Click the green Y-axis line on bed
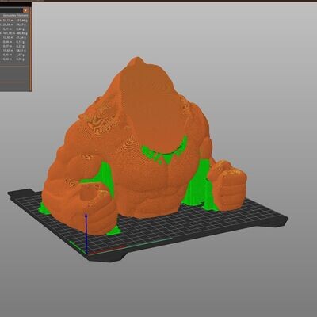317x317 pixels. [x=78, y=246]
